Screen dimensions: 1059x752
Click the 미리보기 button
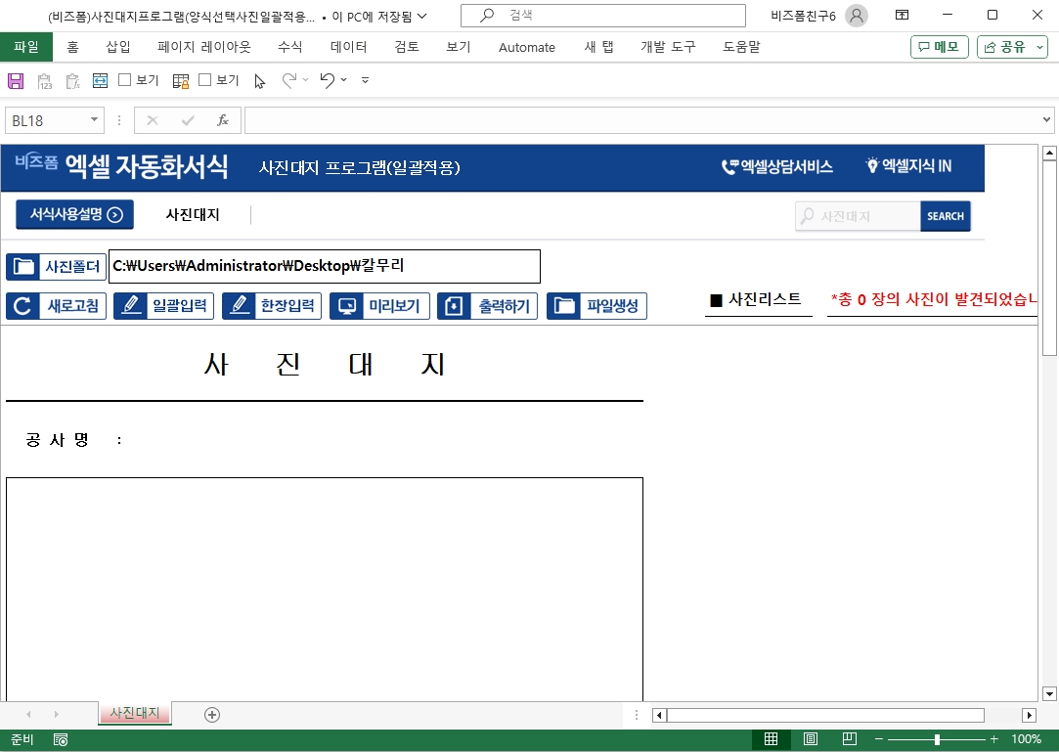point(379,306)
